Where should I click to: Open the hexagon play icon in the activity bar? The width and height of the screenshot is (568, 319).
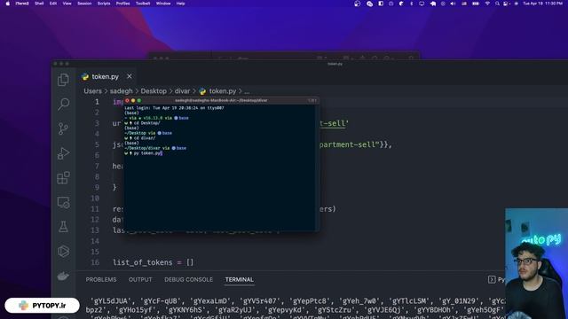coord(63,252)
